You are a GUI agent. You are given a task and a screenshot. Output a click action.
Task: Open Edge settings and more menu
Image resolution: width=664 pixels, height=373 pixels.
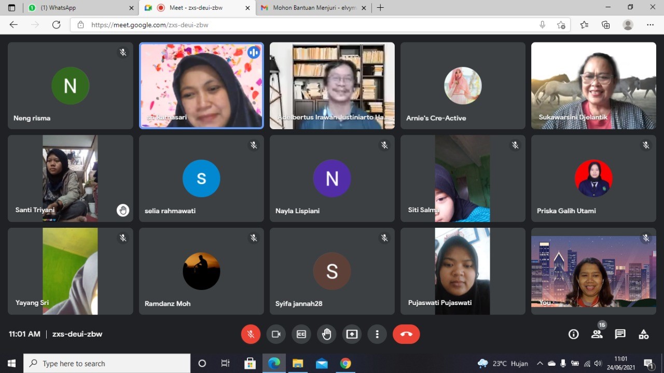click(650, 25)
